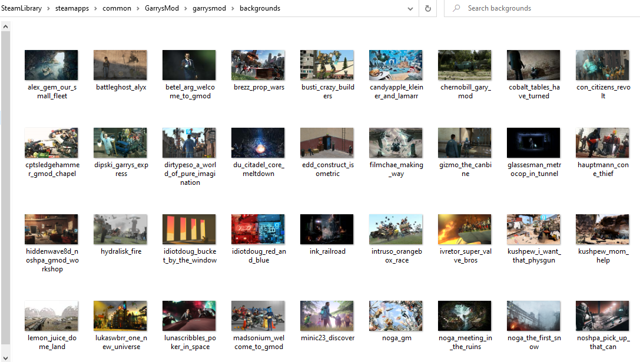Click the search magnifier icon
Screen dimensions: 640x362
coord(456,8)
